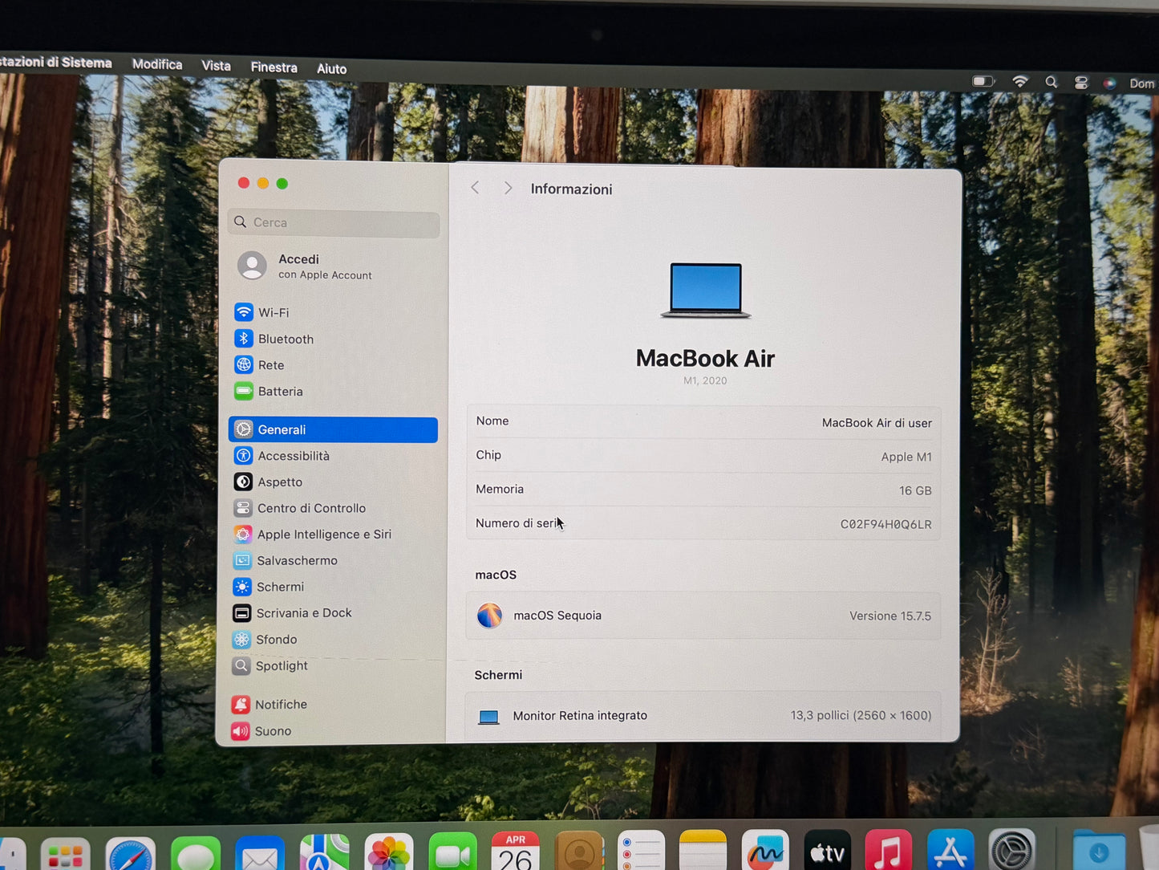Open Spotlight search from the menu bar

click(1051, 81)
